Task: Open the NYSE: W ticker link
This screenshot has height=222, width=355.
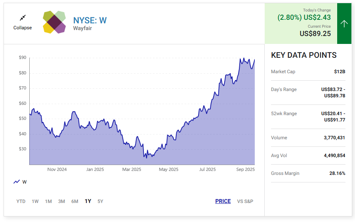Action: pyautogui.click(x=90, y=20)
